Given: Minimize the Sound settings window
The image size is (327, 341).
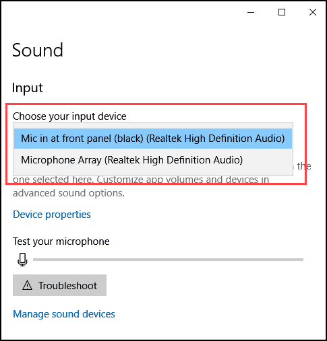Looking at the screenshot, I should pos(251,12).
